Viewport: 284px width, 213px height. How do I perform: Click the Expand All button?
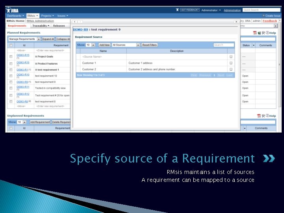click(48, 39)
